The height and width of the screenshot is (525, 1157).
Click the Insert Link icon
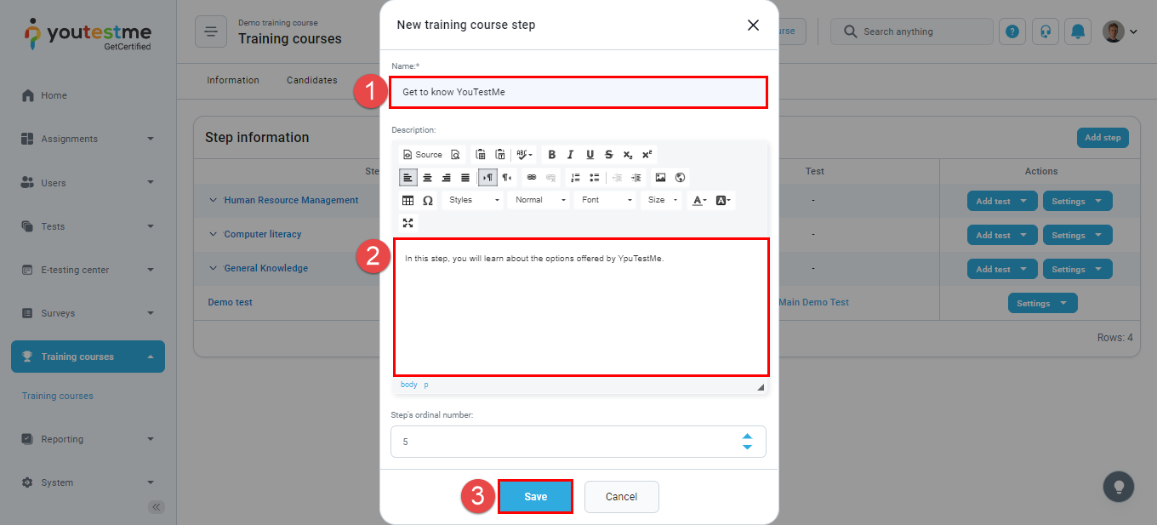click(532, 178)
